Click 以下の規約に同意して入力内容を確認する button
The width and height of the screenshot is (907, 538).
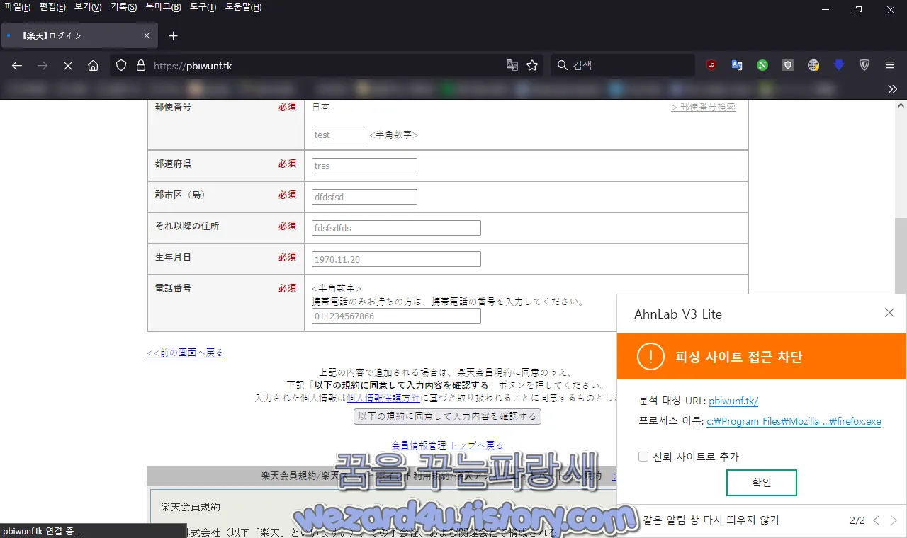[x=447, y=416]
